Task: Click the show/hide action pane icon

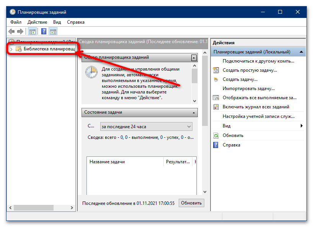Action: [53, 32]
